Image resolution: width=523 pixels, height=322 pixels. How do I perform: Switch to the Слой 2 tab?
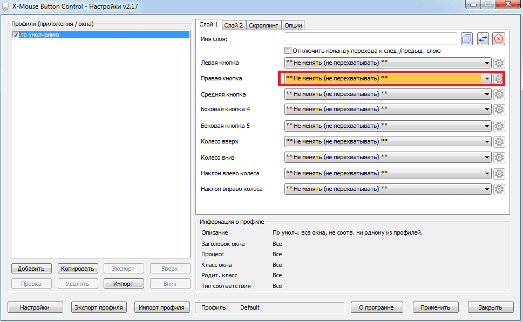(234, 25)
